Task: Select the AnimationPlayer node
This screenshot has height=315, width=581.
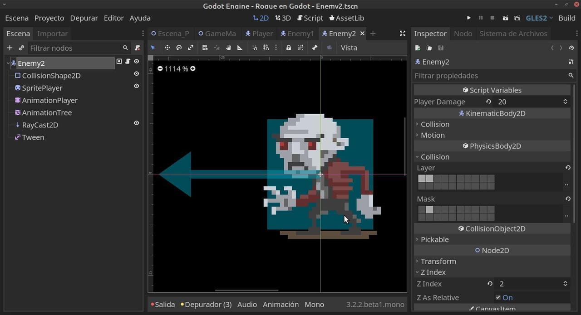Action: pos(50,100)
